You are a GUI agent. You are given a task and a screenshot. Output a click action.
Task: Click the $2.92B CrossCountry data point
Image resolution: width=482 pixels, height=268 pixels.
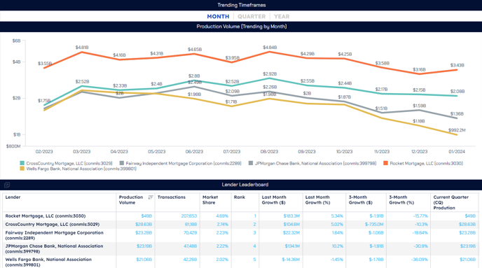[269, 78]
